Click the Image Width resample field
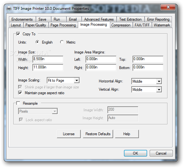 [x=123, y=110]
